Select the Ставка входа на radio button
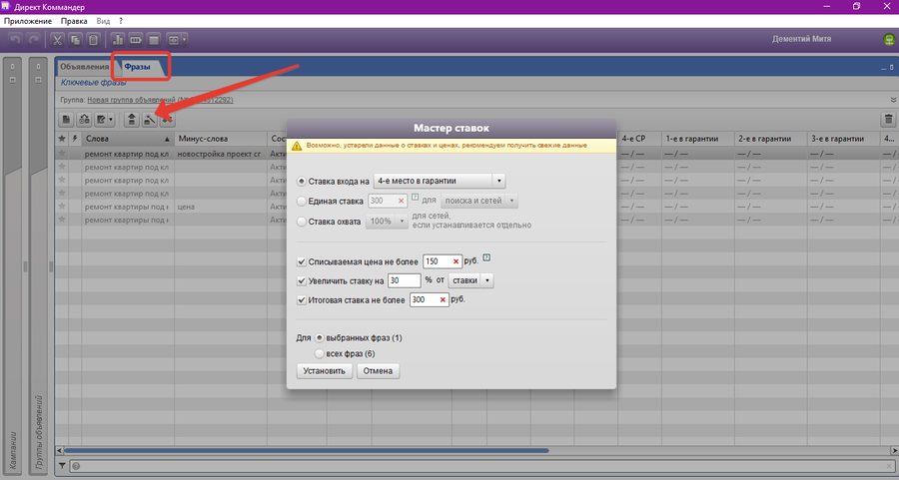Viewport: 899px width, 480px height. [x=302, y=181]
